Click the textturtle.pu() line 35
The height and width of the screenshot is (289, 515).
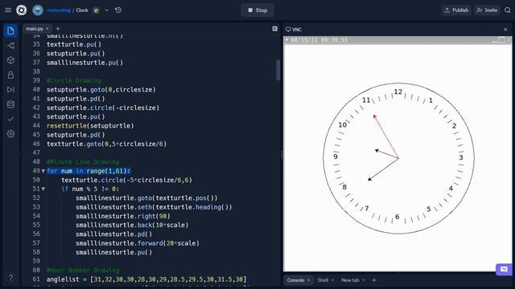pos(74,45)
